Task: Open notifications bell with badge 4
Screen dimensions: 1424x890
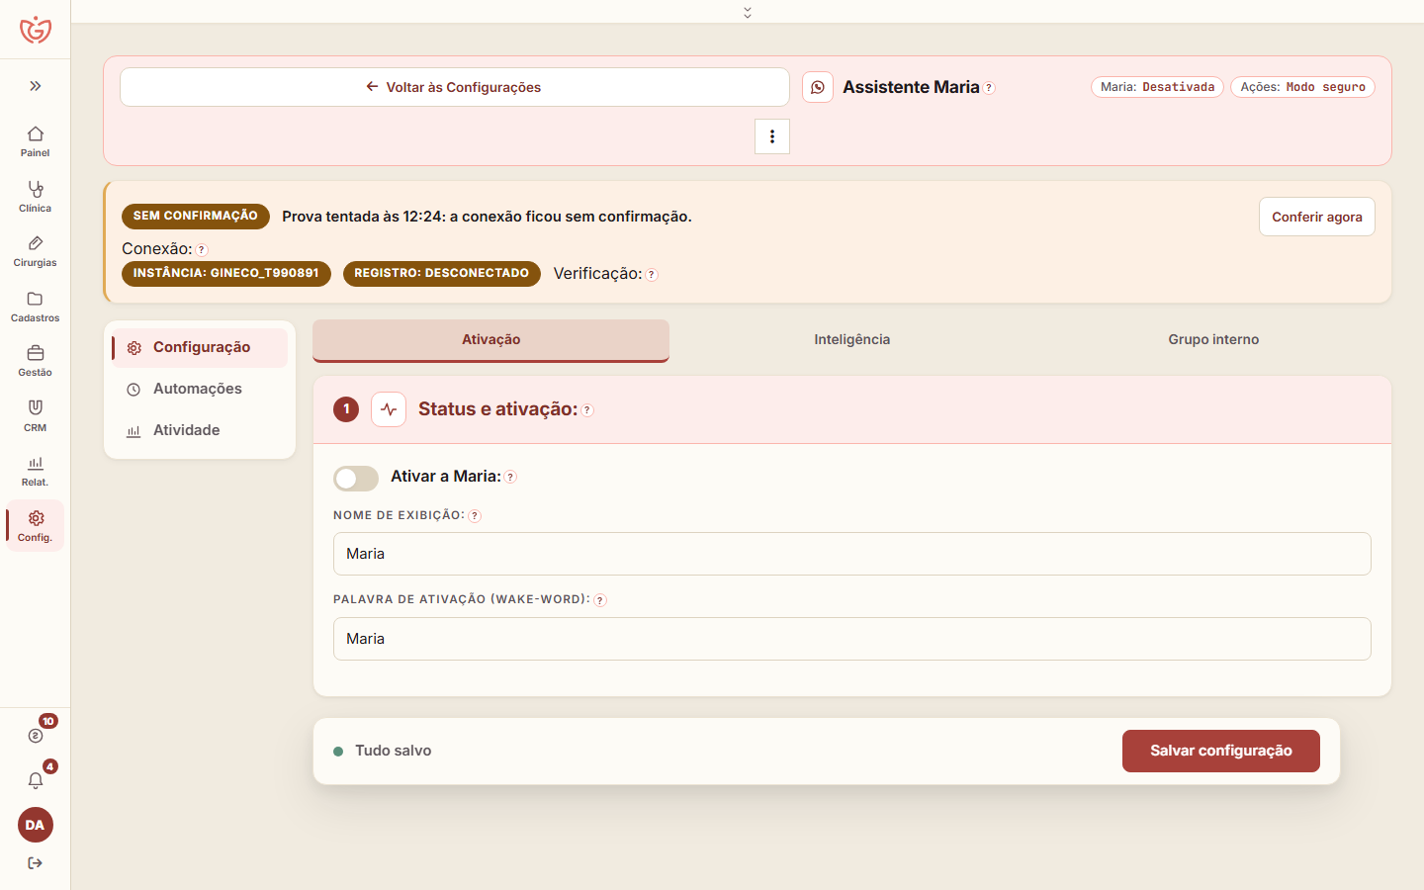Action: point(36,780)
